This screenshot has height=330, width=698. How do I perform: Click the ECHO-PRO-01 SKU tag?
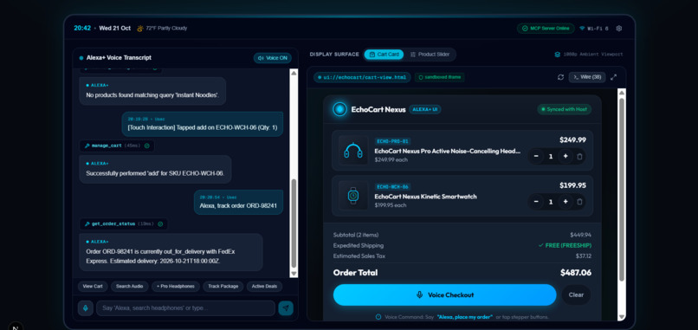pos(392,141)
